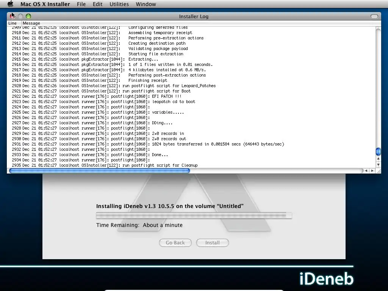Open the Edit menu

(x=97, y=4)
